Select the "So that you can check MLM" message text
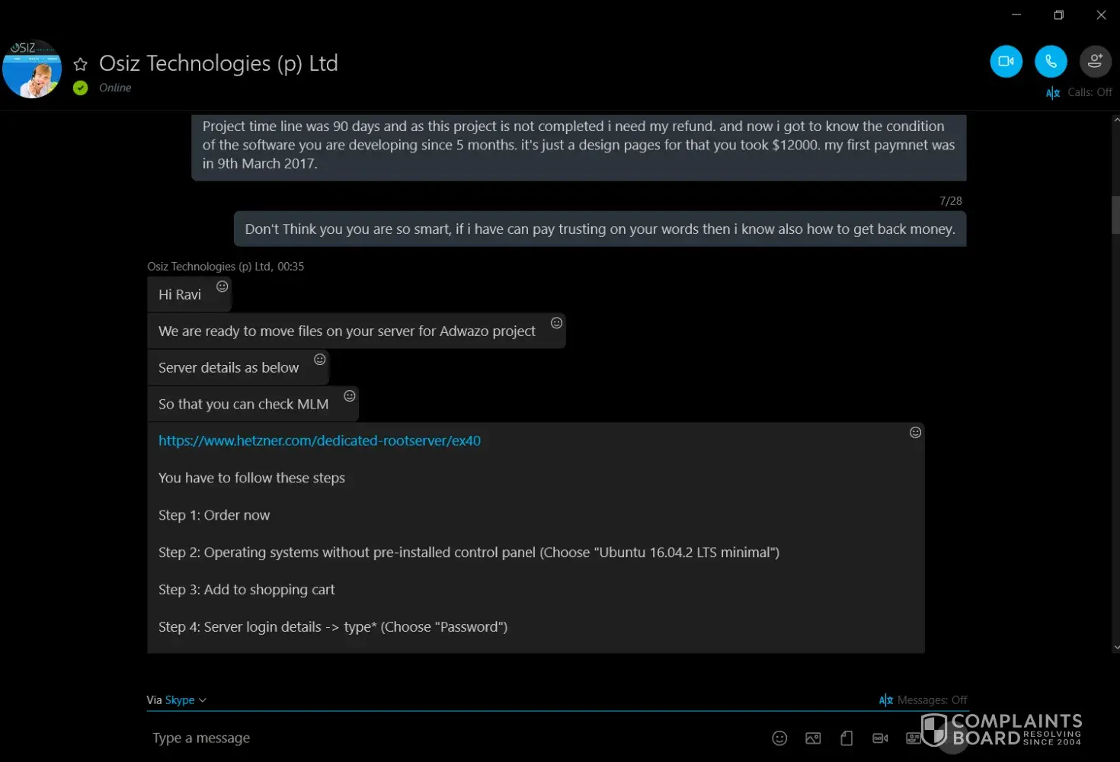Image resolution: width=1120 pixels, height=762 pixels. (244, 405)
